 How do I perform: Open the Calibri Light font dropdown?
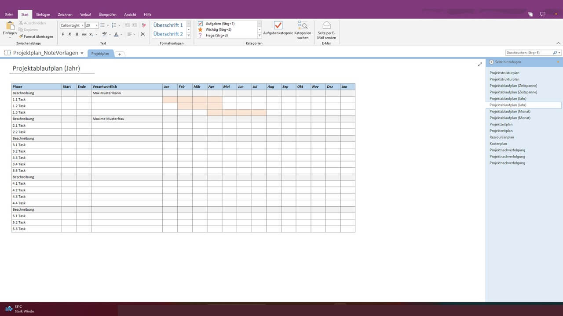(82, 25)
